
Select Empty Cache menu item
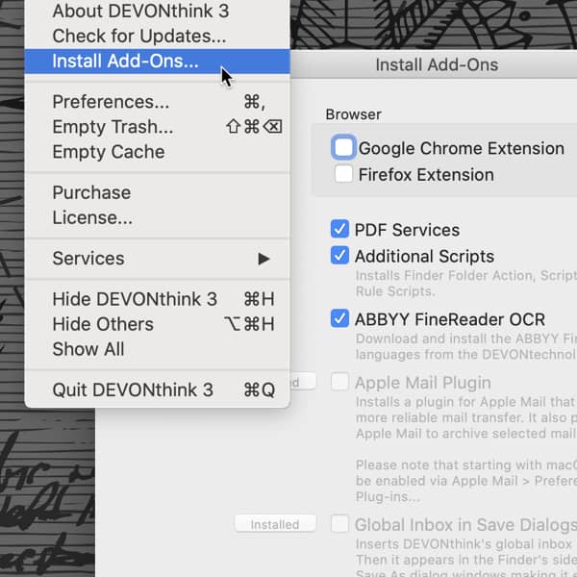click(157, 152)
